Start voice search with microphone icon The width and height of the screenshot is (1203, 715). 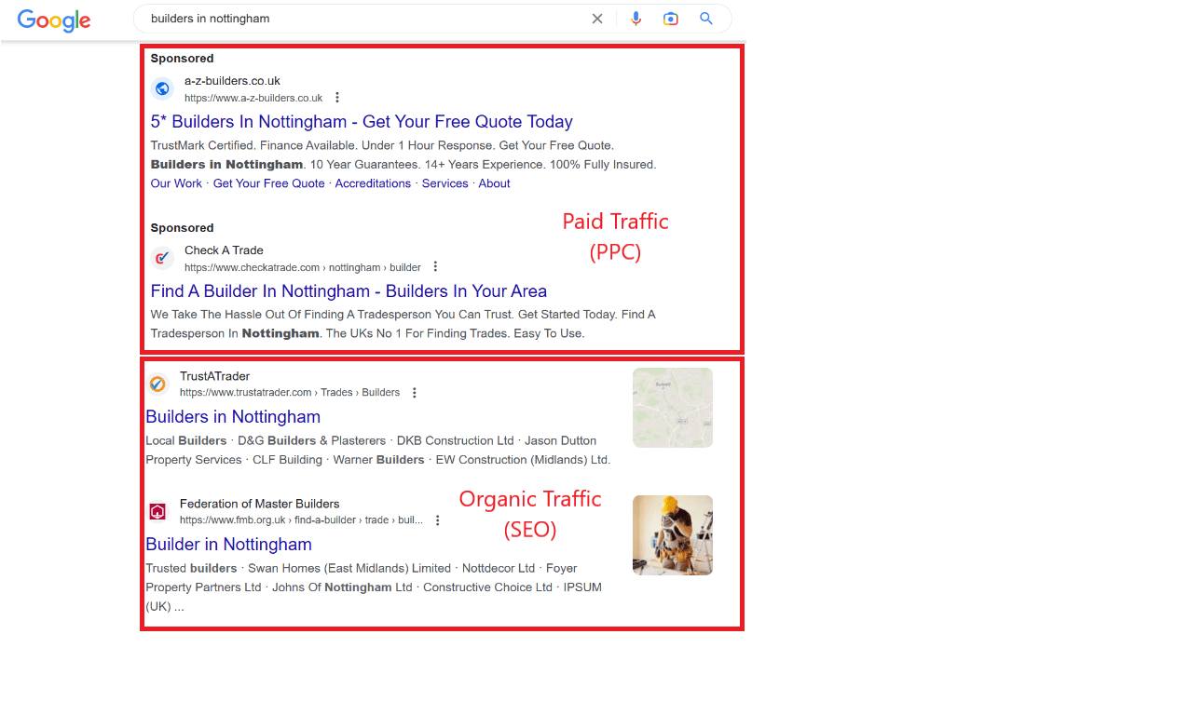636,19
